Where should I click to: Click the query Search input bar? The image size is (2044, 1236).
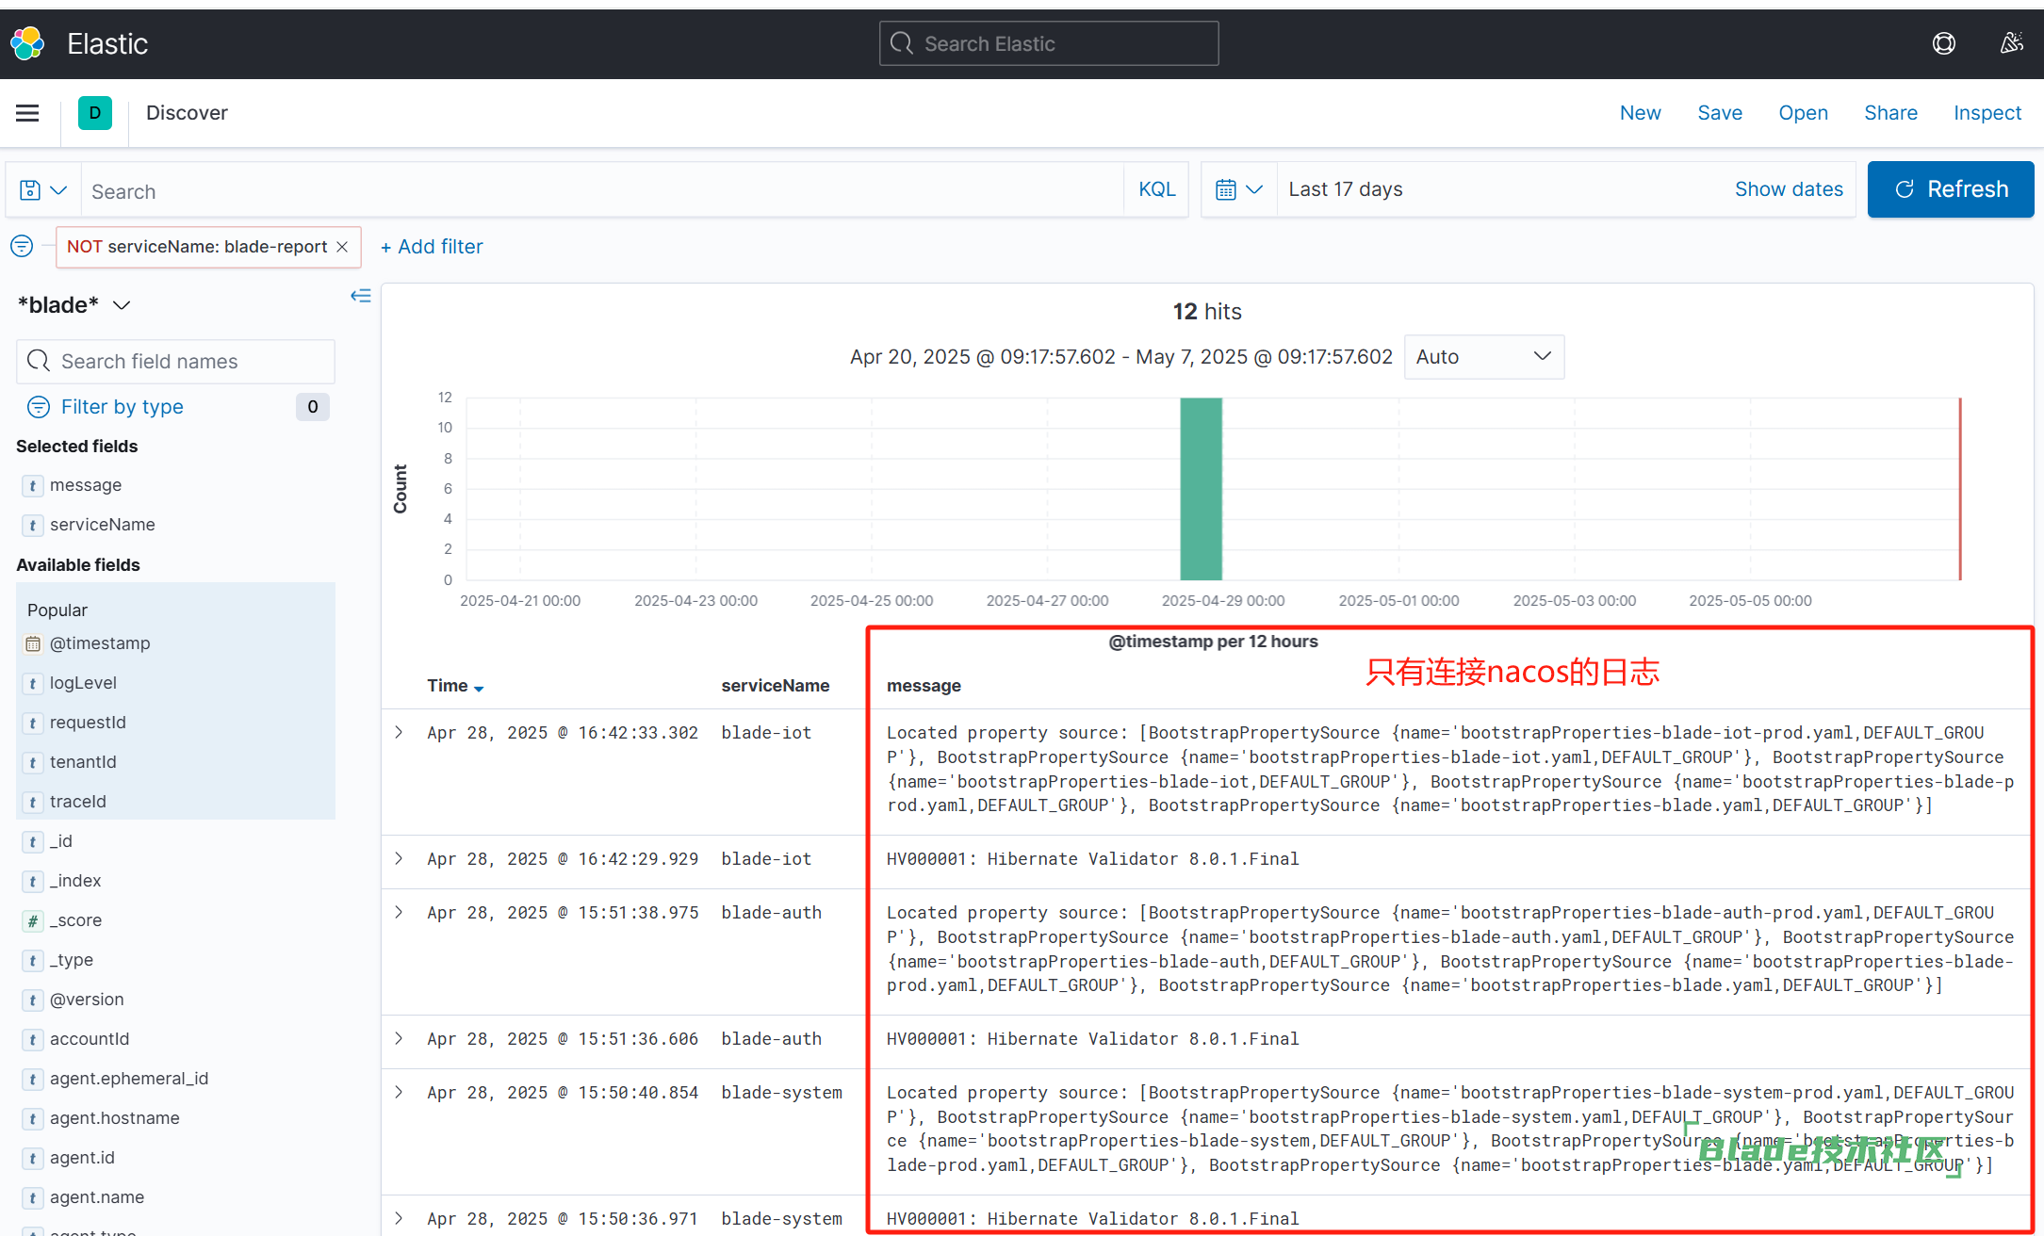point(603,191)
